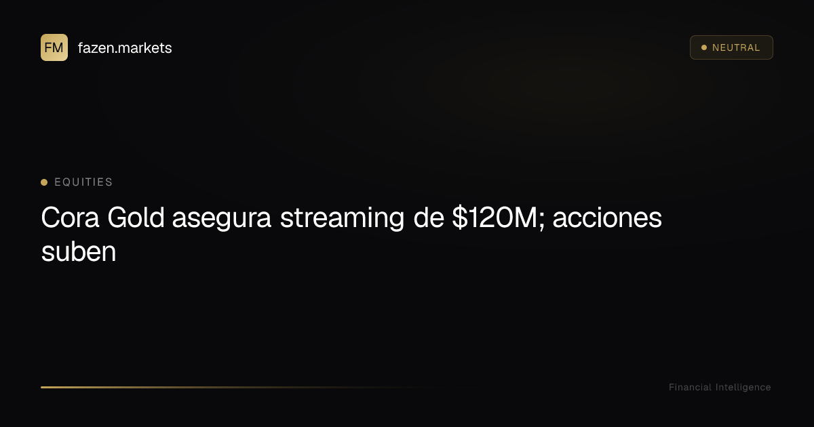Click the gold dot inside NEUTRAL badge
The width and height of the screenshot is (814, 427).
pos(704,47)
